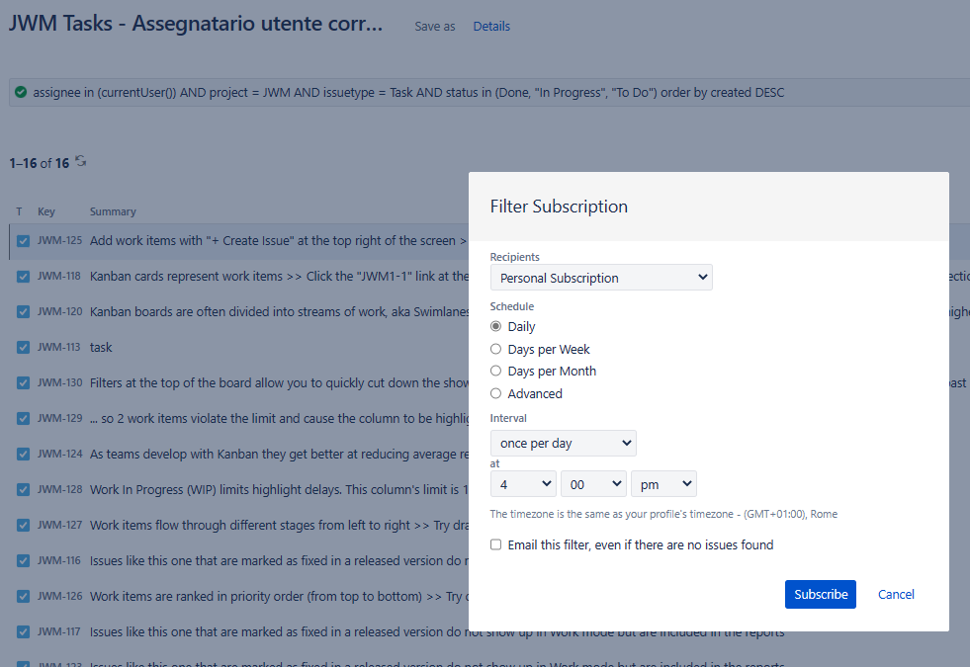970x667 pixels.
Task: Click the task type icon for JWM-130
Action: pos(23,383)
